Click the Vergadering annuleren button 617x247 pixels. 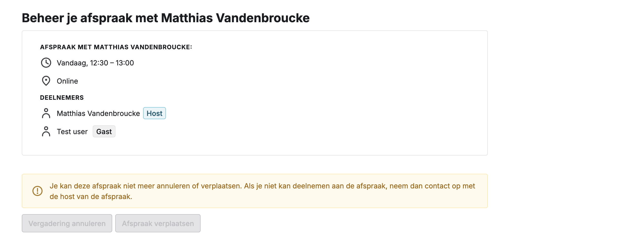click(x=67, y=223)
